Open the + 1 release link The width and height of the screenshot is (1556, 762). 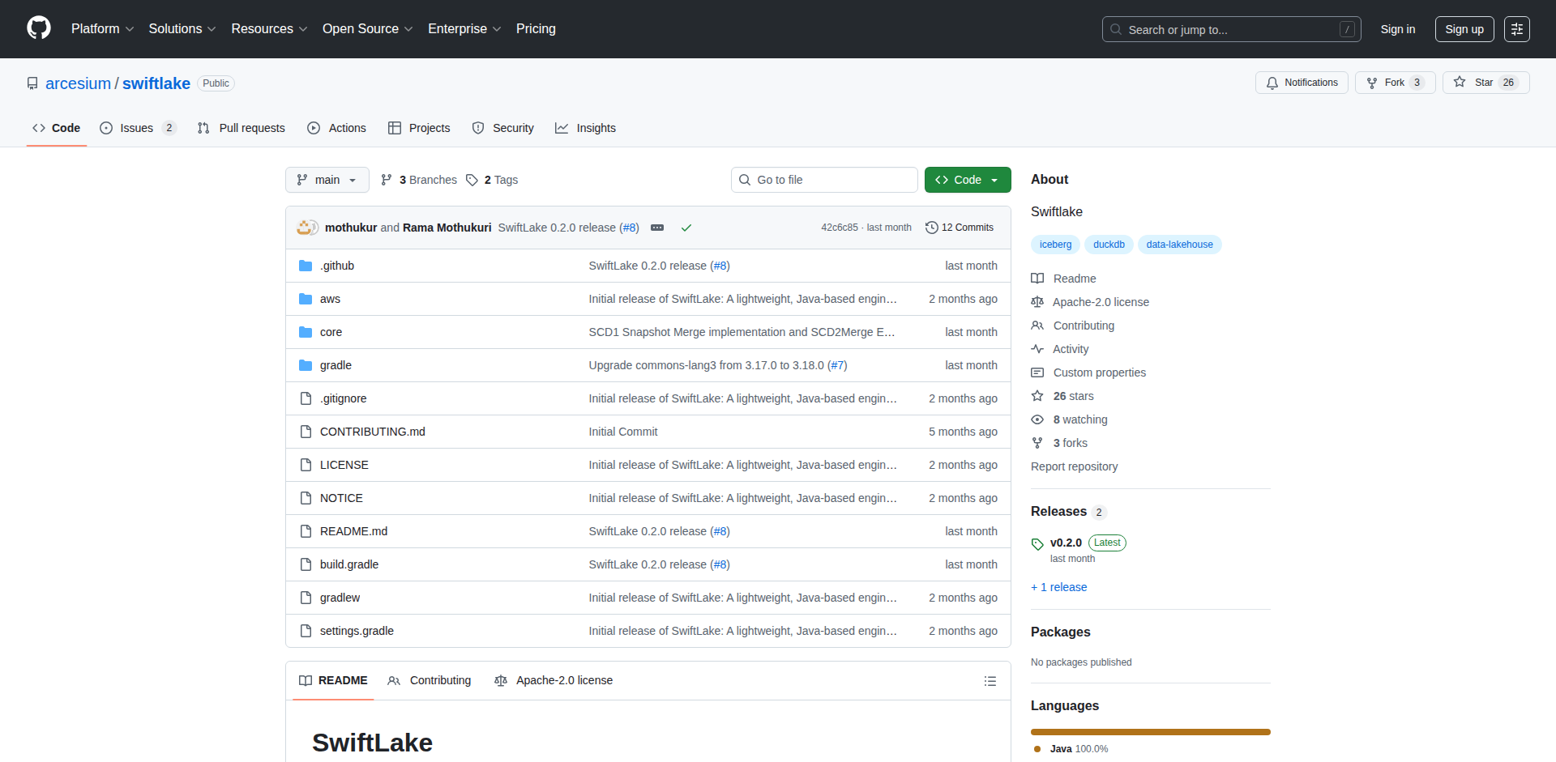1059,587
